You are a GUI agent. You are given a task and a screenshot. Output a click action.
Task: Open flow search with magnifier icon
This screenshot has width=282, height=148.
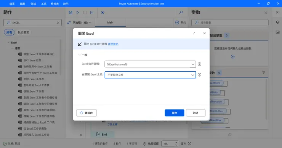pyautogui.click(x=181, y=13)
